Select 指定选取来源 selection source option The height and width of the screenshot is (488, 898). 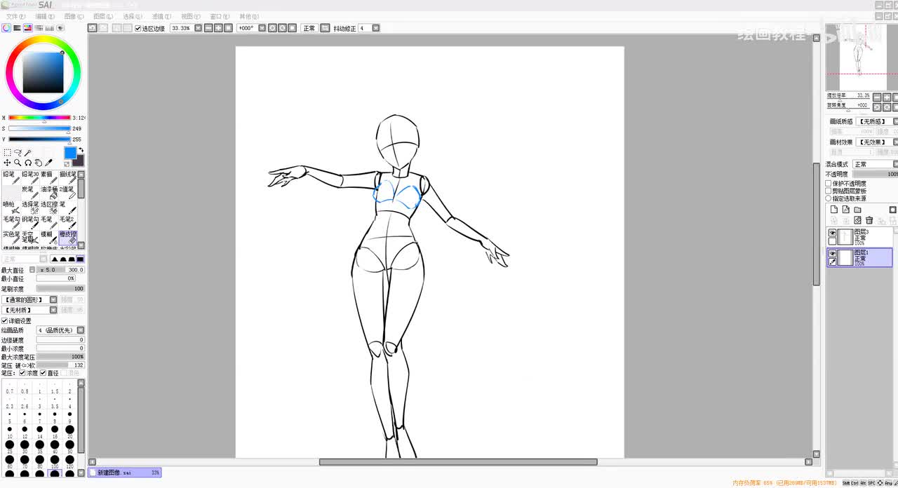(x=829, y=198)
